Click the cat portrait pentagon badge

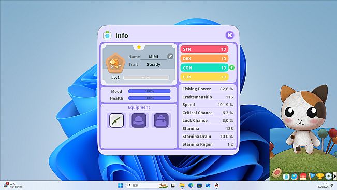[x=115, y=63]
